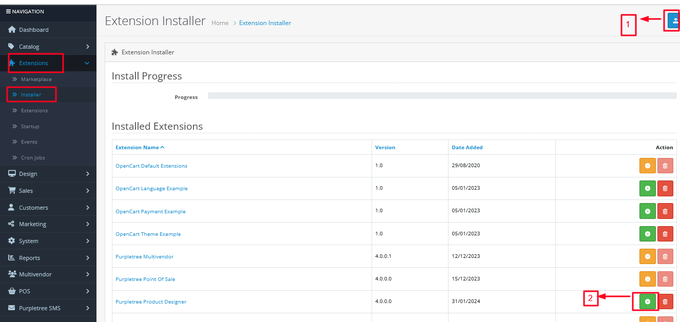Collapse the Extensions menu chevron
Screen dimensions: 680x322
click(x=87, y=63)
